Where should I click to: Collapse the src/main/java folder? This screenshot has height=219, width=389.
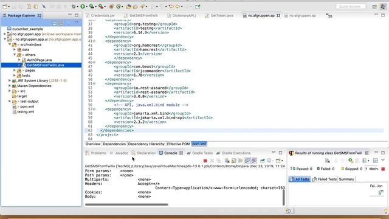(x=10, y=44)
